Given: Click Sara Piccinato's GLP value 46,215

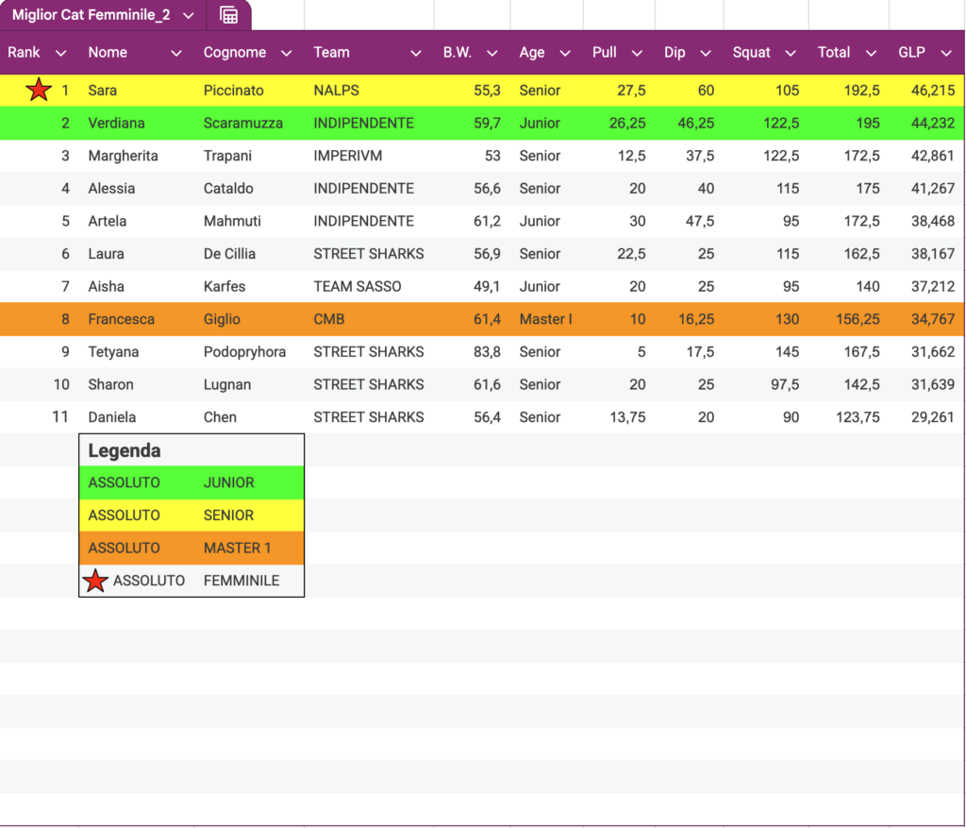Looking at the screenshot, I should [932, 91].
